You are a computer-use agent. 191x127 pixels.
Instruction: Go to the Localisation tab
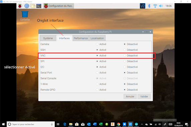coord(97,38)
